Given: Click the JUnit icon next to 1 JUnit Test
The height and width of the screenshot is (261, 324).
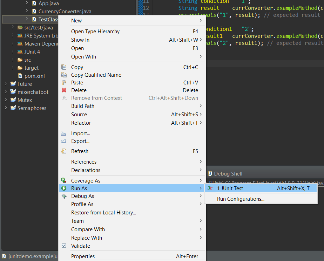Looking at the screenshot, I should click(210, 188).
